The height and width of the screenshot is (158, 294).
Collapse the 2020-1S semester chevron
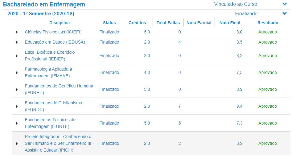pyautogui.click(x=285, y=13)
